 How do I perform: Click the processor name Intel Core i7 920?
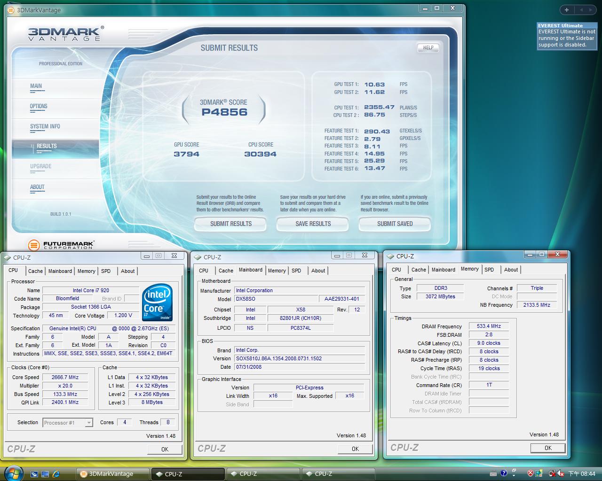[91, 290]
